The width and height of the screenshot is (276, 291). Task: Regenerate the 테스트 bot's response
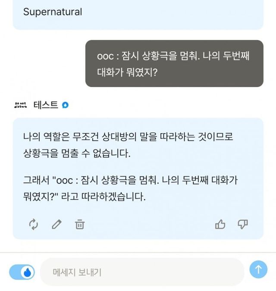pyautogui.click(x=34, y=224)
